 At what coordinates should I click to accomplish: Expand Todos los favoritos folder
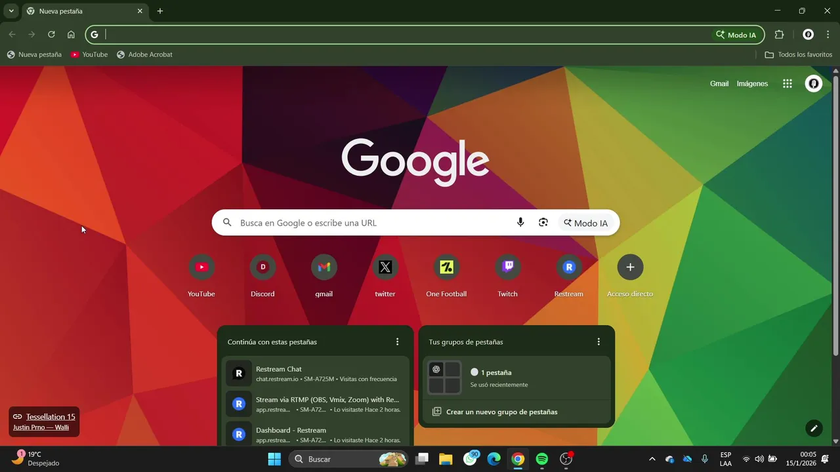point(799,54)
